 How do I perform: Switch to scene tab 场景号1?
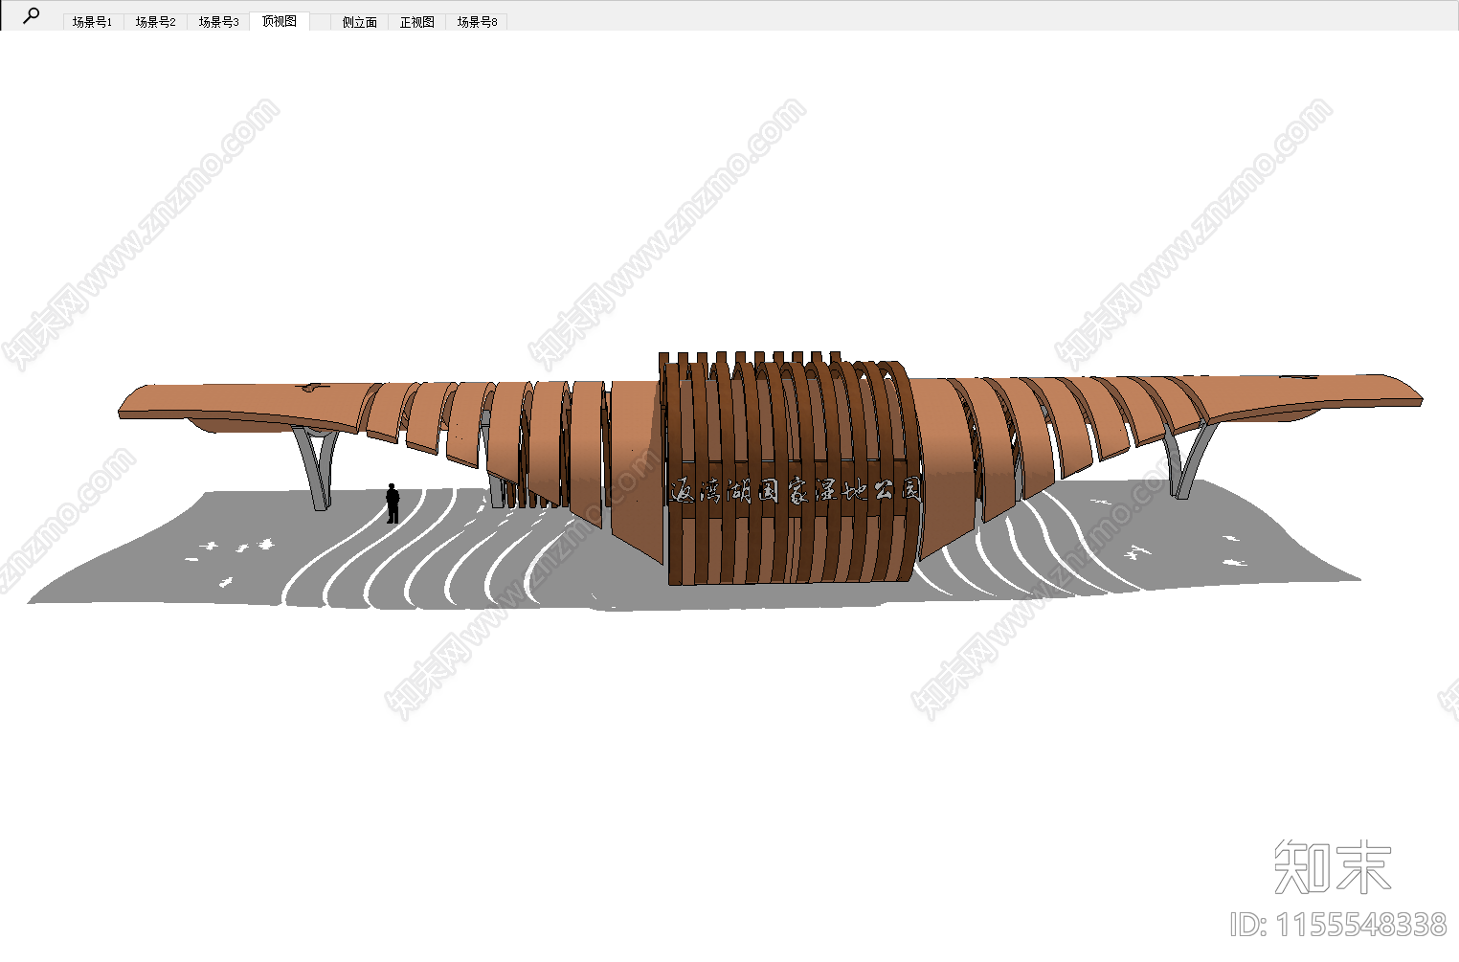tap(92, 22)
